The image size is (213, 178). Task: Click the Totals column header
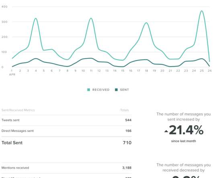(x=125, y=110)
